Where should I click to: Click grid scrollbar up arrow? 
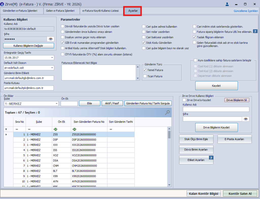pyautogui.click(x=169, y=129)
